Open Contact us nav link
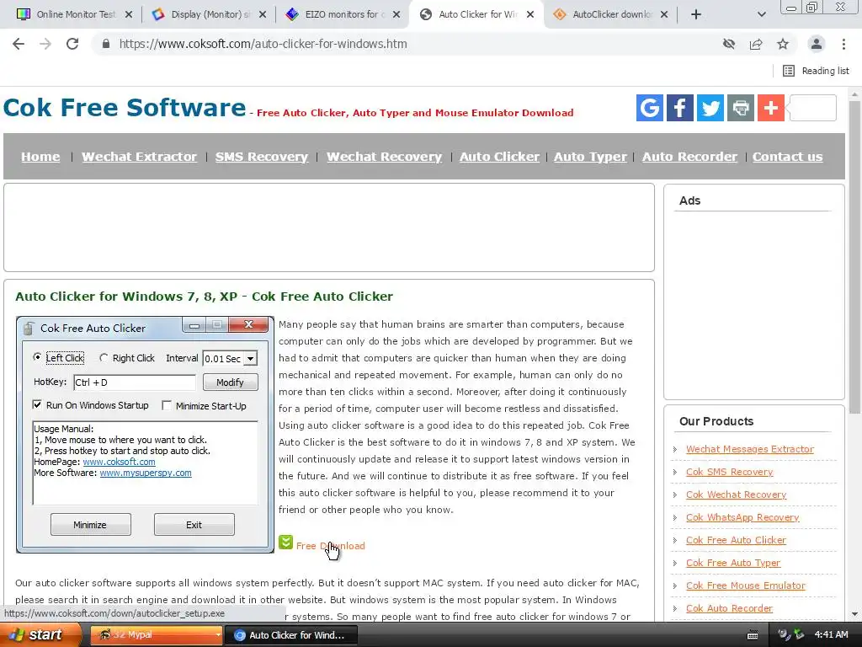This screenshot has height=647, width=862. (x=788, y=157)
